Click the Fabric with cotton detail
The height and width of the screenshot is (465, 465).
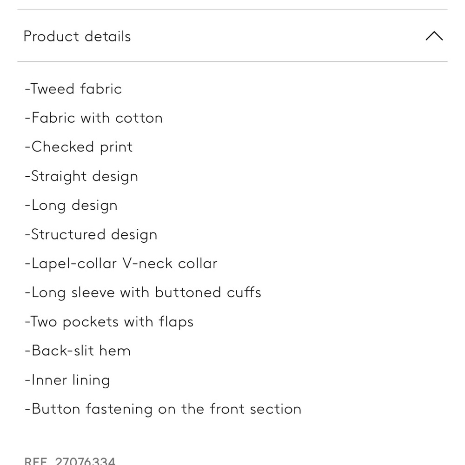tap(93, 118)
